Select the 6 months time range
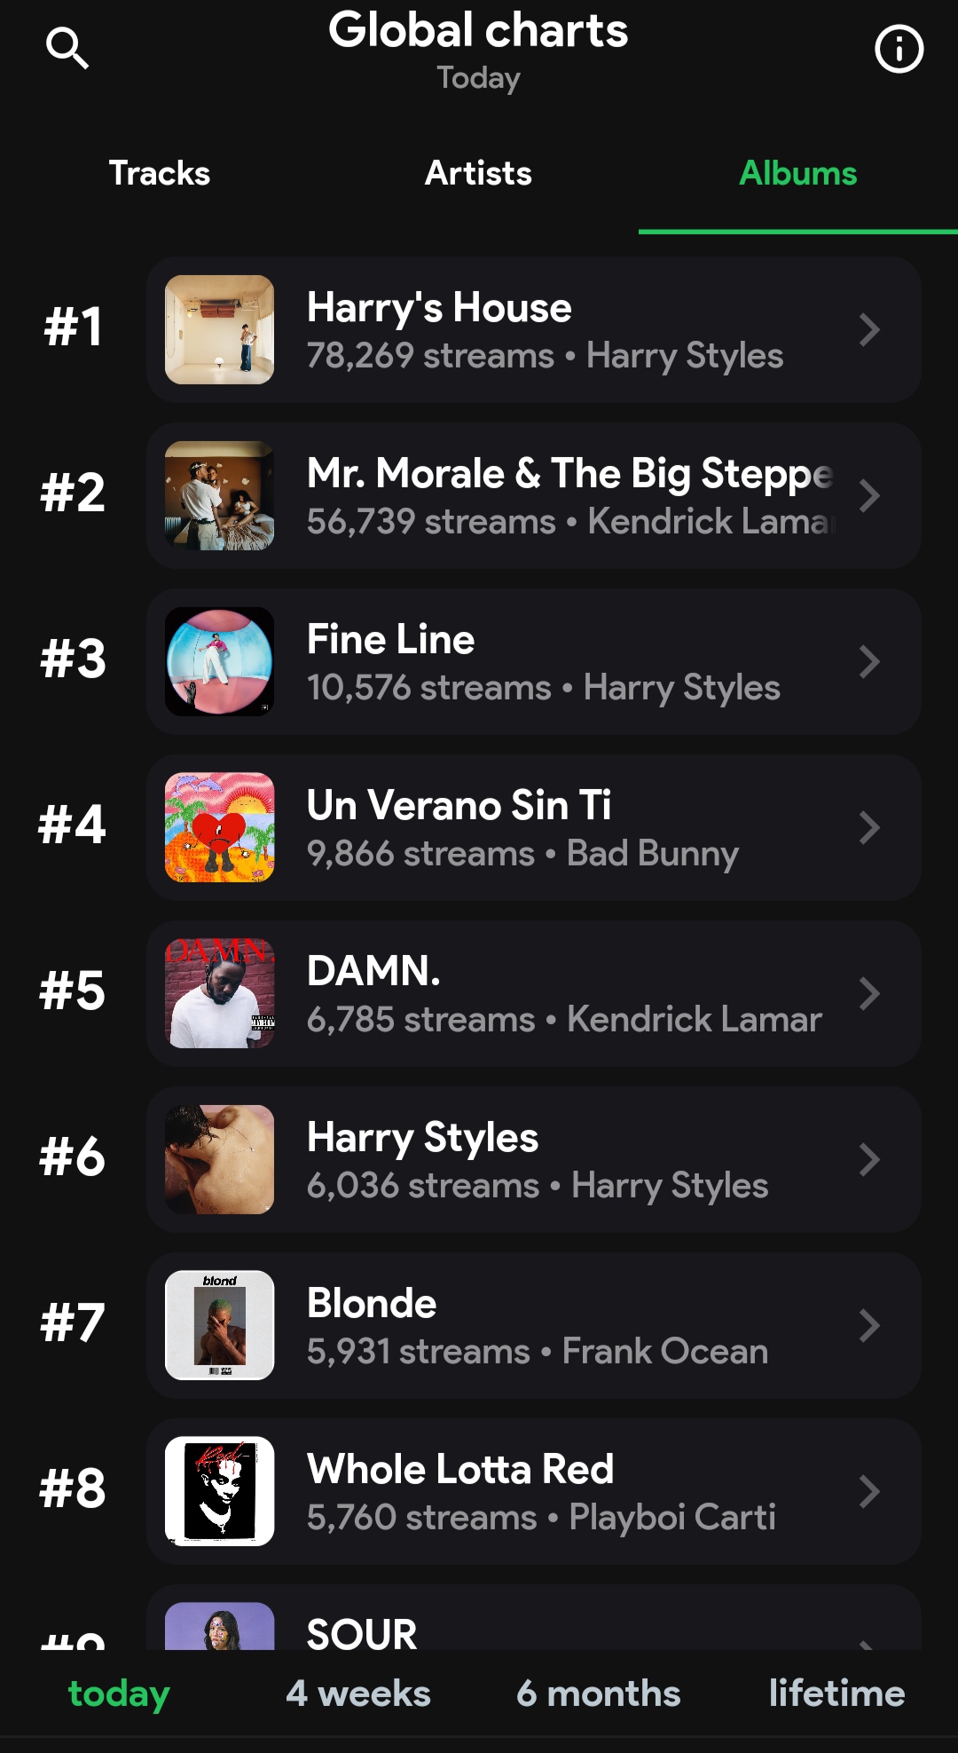 click(x=599, y=1694)
